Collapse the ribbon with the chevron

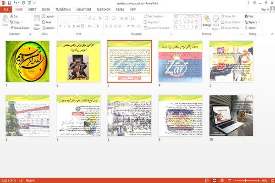272,34
